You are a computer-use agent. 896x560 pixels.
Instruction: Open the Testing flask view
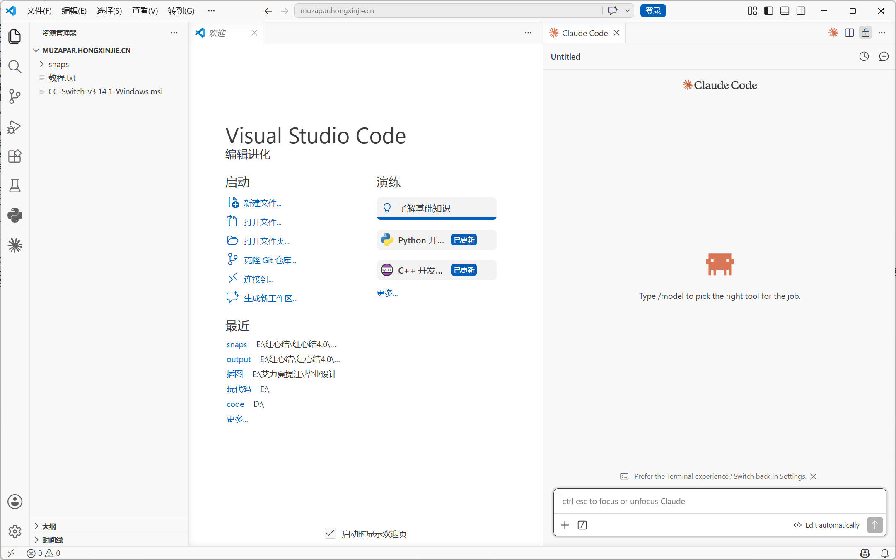coord(14,186)
